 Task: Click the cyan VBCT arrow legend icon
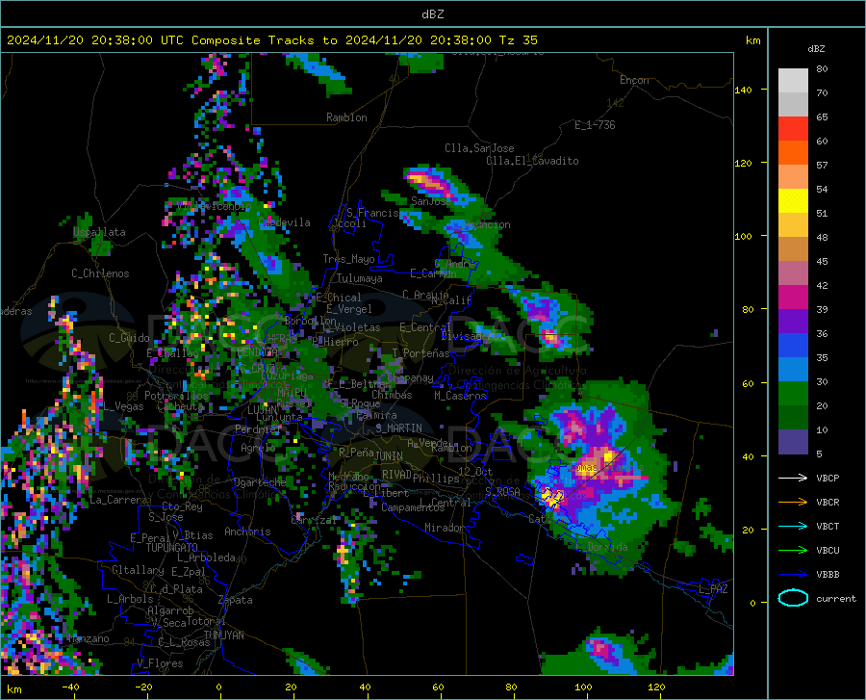[793, 526]
